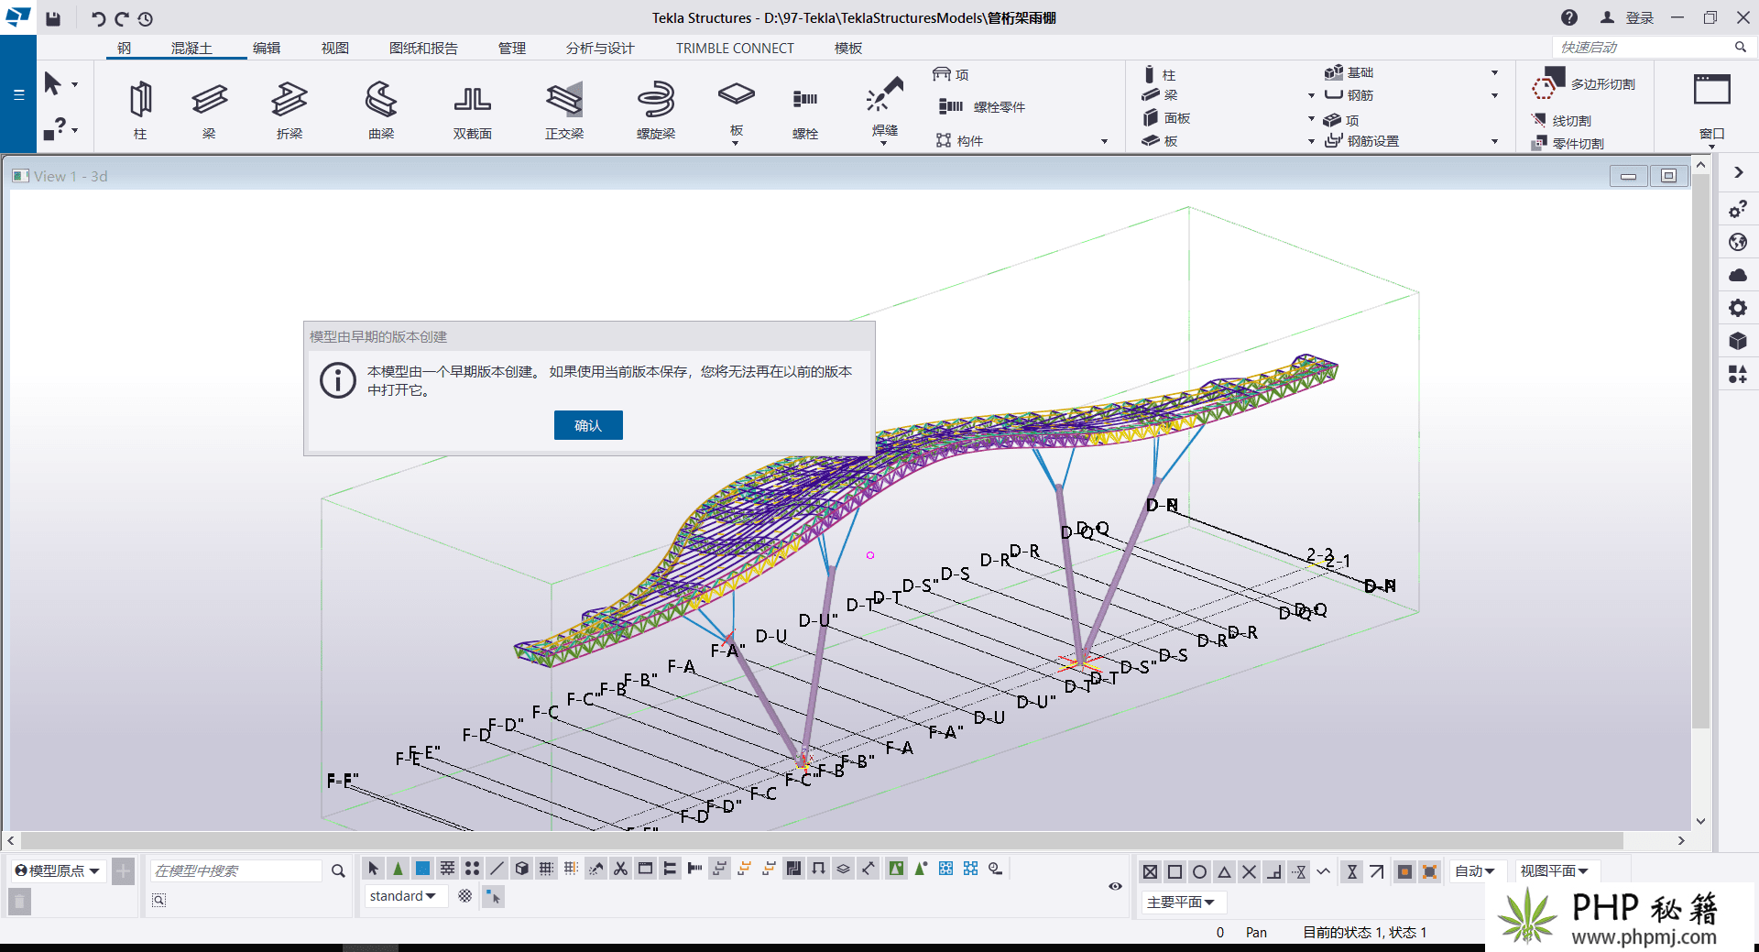Image resolution: width=1759 pixels, height=952 pixels.
Task: Open the 视图平面 view plane dropdown
Action: tap(1554, 871)
